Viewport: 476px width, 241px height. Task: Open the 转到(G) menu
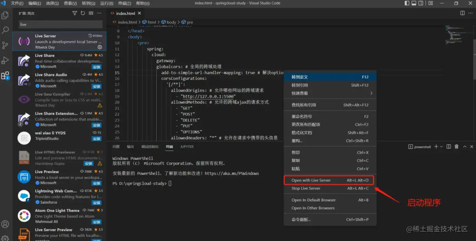89,3
